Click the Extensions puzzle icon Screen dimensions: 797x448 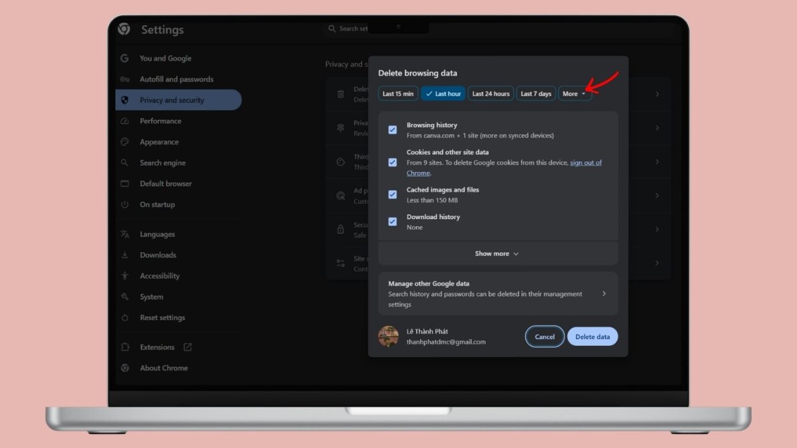click(124, 347)
